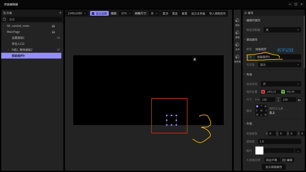Toggle the 显示边框 show-border button
Viewport: 306px width, 172px height.
point(99,13)
